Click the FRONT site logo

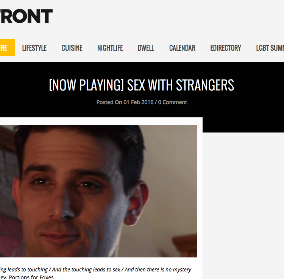point(26,16)
